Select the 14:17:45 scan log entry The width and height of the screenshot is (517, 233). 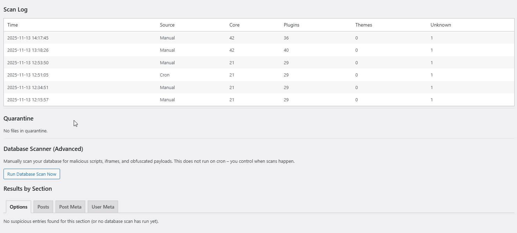(x=28, y=38)
